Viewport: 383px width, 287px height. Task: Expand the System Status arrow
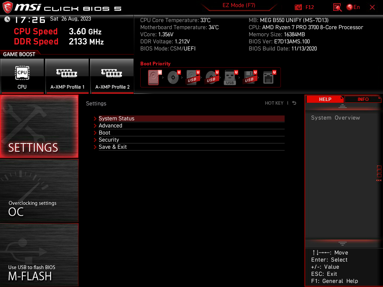(95, 118)
